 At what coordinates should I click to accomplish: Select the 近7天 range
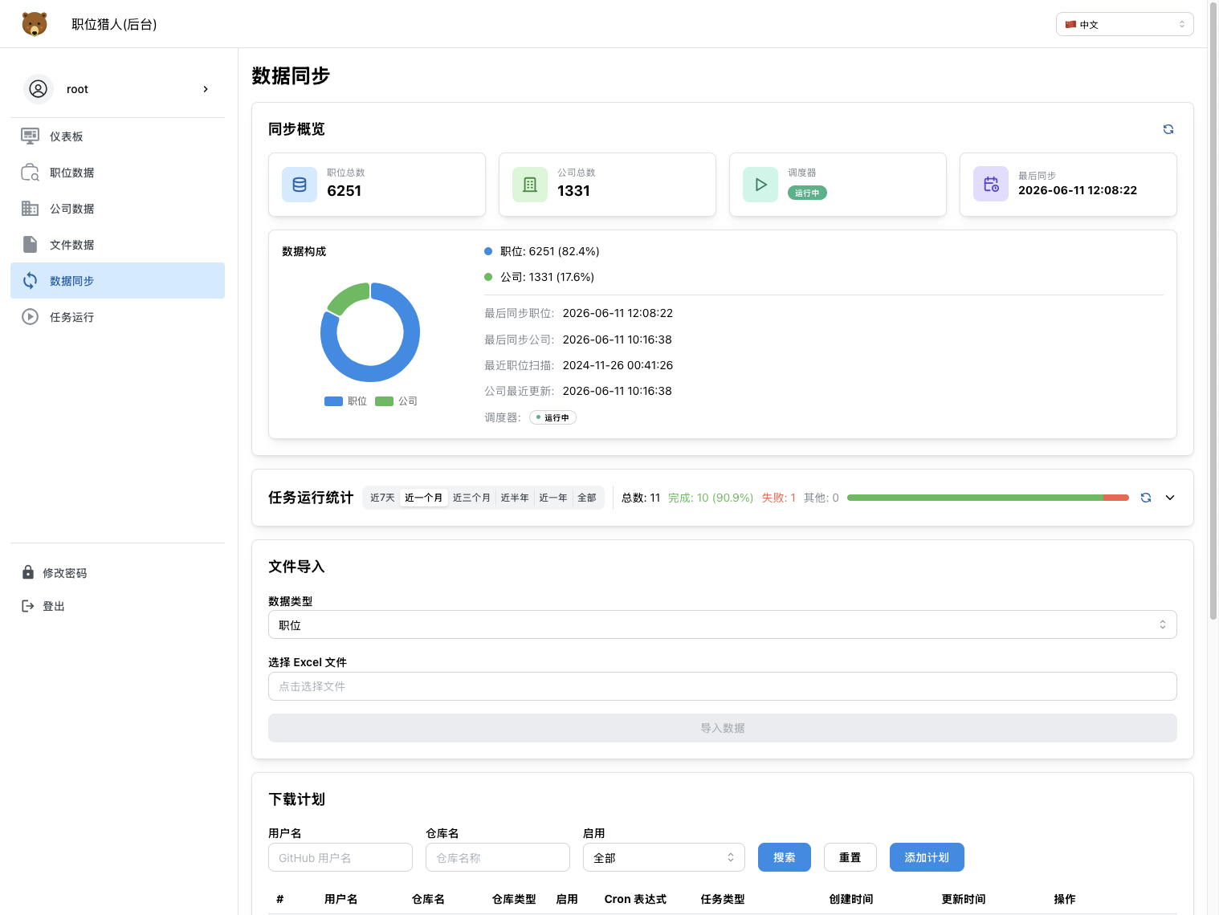click(x=382, y=498)
